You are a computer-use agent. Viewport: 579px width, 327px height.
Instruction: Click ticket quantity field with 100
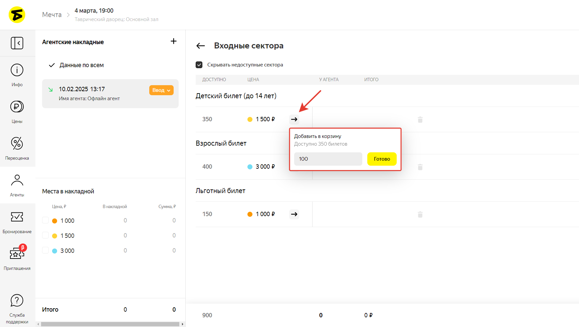coord(328,159)
